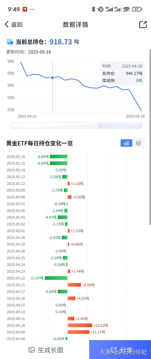Select the 2025.05.16 row label
The image size is (151, 359).
click(16, 157)
